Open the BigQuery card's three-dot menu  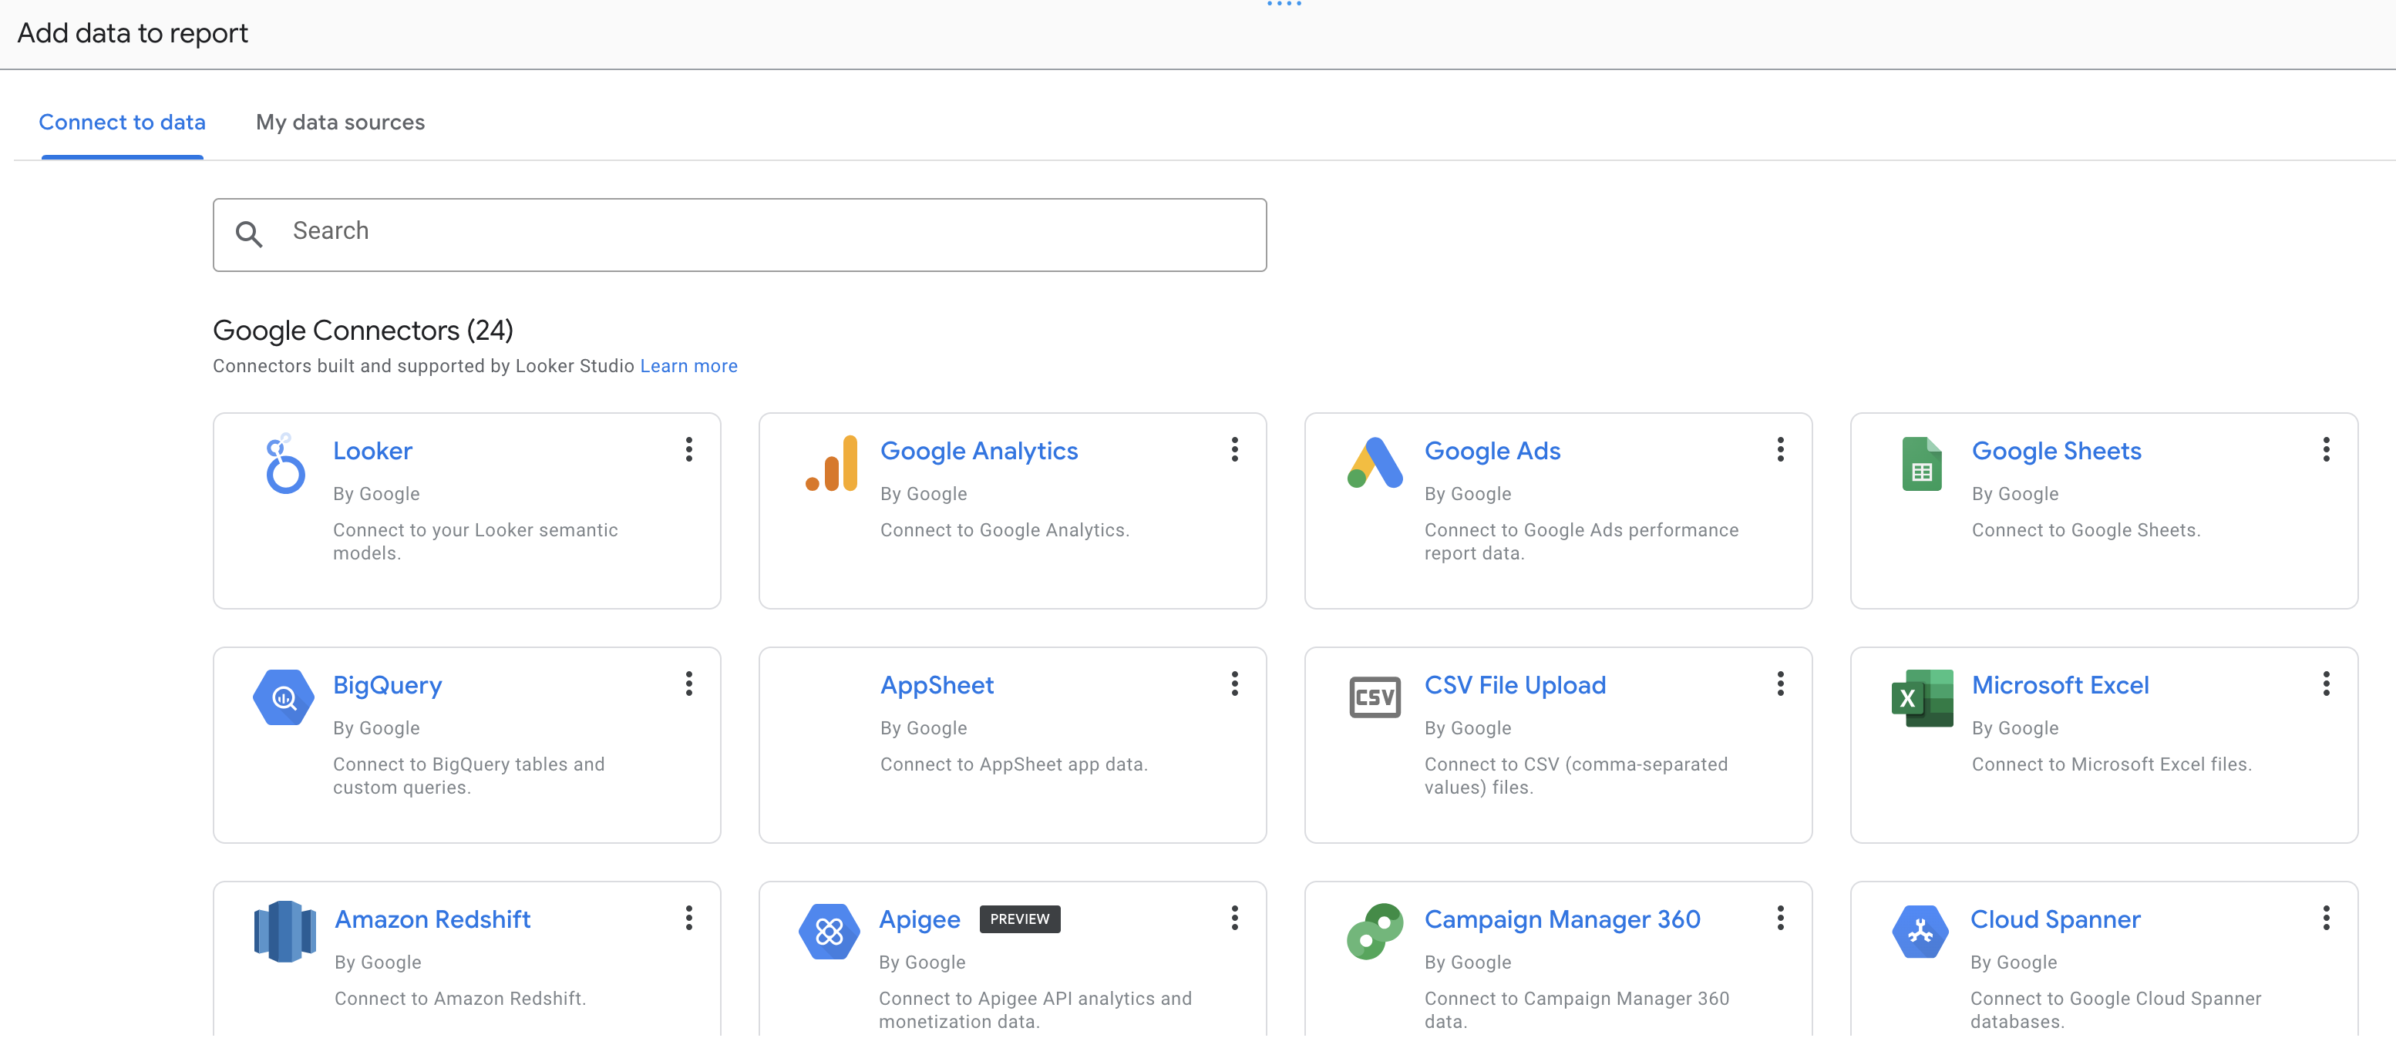coord(688,684)
